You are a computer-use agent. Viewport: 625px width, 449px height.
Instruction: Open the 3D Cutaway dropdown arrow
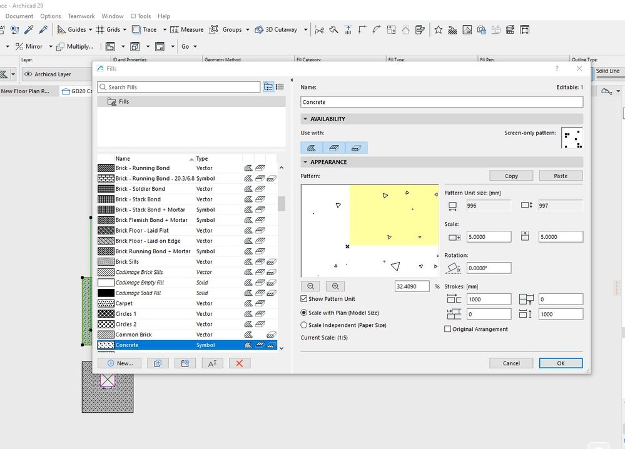point(306,30)
